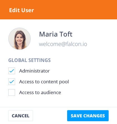Click the word 'audience' in last option

pyautogui.click(x=51, y=92)
